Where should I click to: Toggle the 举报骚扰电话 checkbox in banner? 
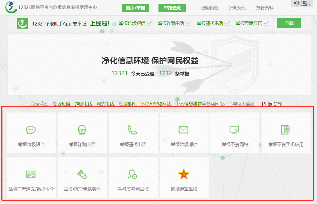tap(227, 23)
